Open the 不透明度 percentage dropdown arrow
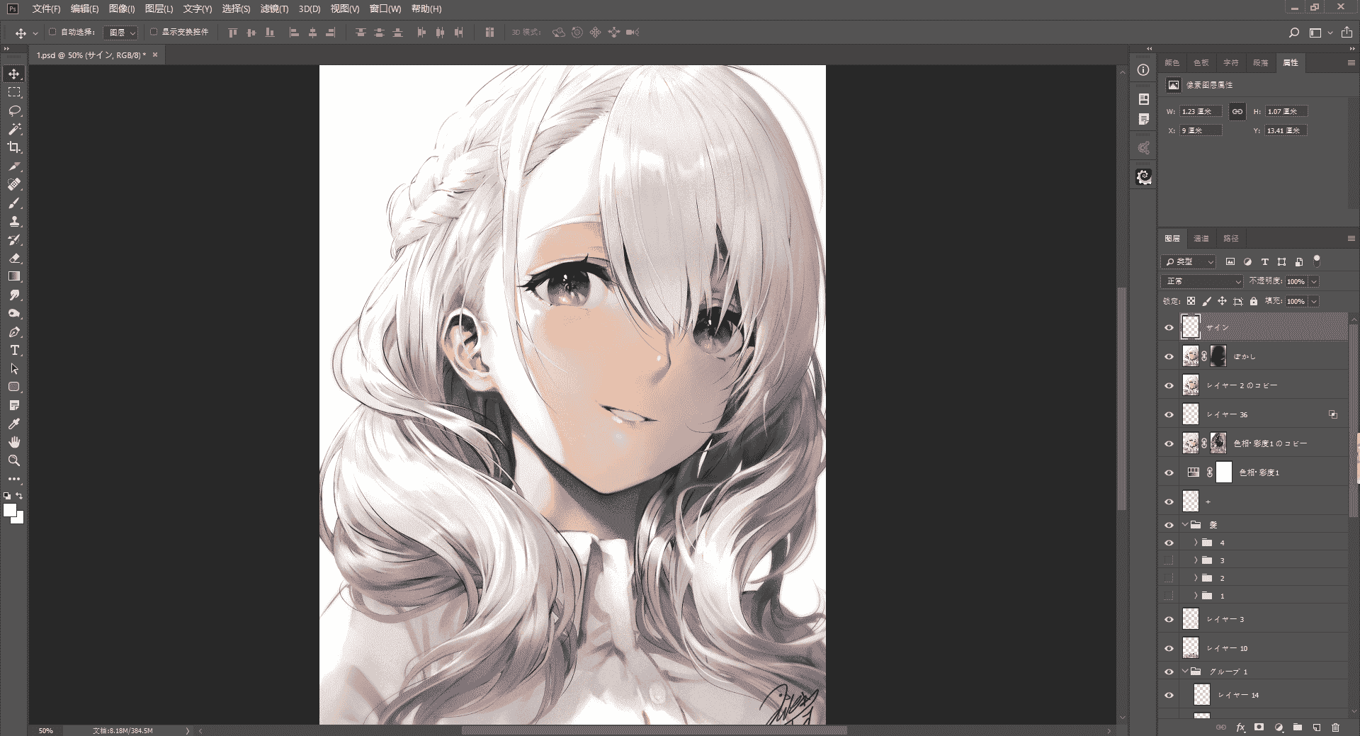 [1314, 281]
